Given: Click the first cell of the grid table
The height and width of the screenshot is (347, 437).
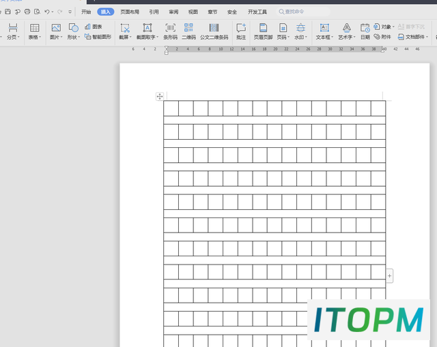Looking at the screenshot, I should pyautogui.click(x=171, y=108).
